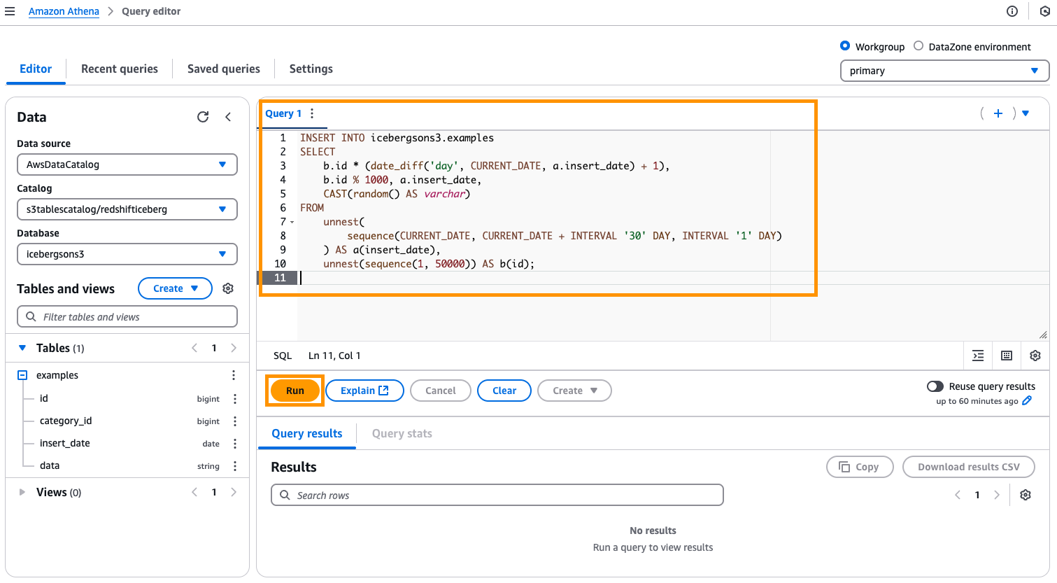This screenshot has width=1057, height=583.
Task: Go to previous page of Tables list
Action: pos(194,348)
